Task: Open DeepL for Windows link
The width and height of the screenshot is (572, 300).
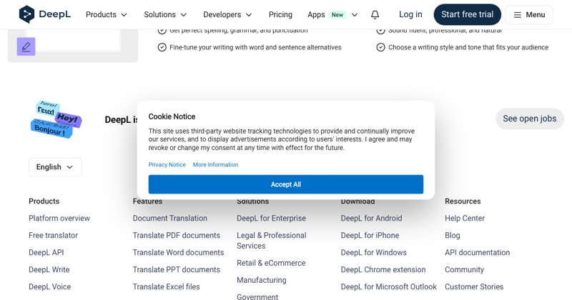Action: 373,253
